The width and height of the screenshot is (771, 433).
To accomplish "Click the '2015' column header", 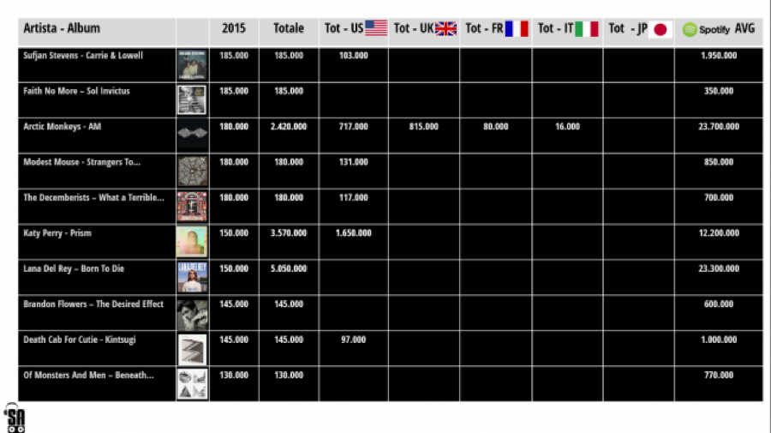I will coord(234,28).
